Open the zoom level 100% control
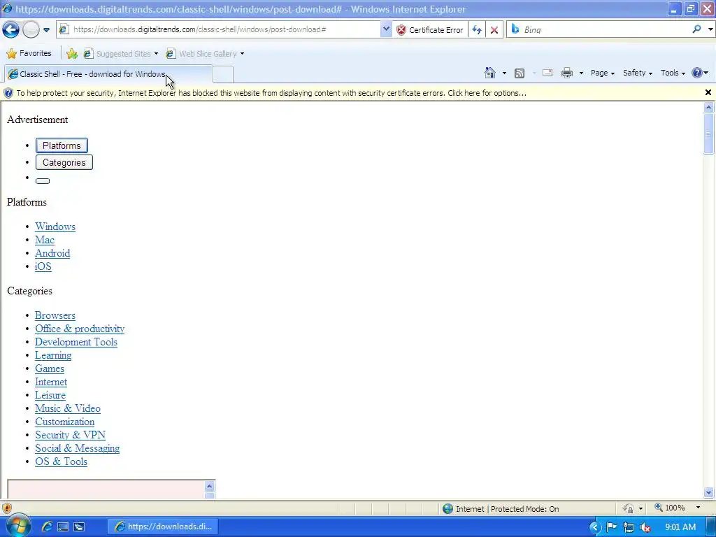The image size is (716, 537). (x=677, y=508)
